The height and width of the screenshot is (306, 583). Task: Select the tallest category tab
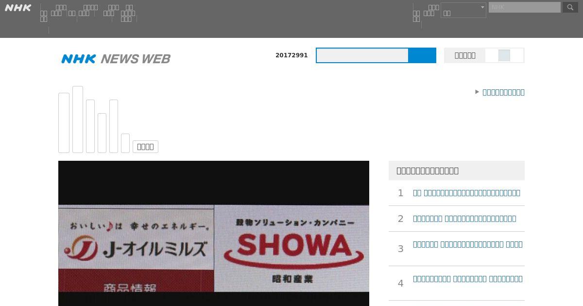(x=78, y=119)
